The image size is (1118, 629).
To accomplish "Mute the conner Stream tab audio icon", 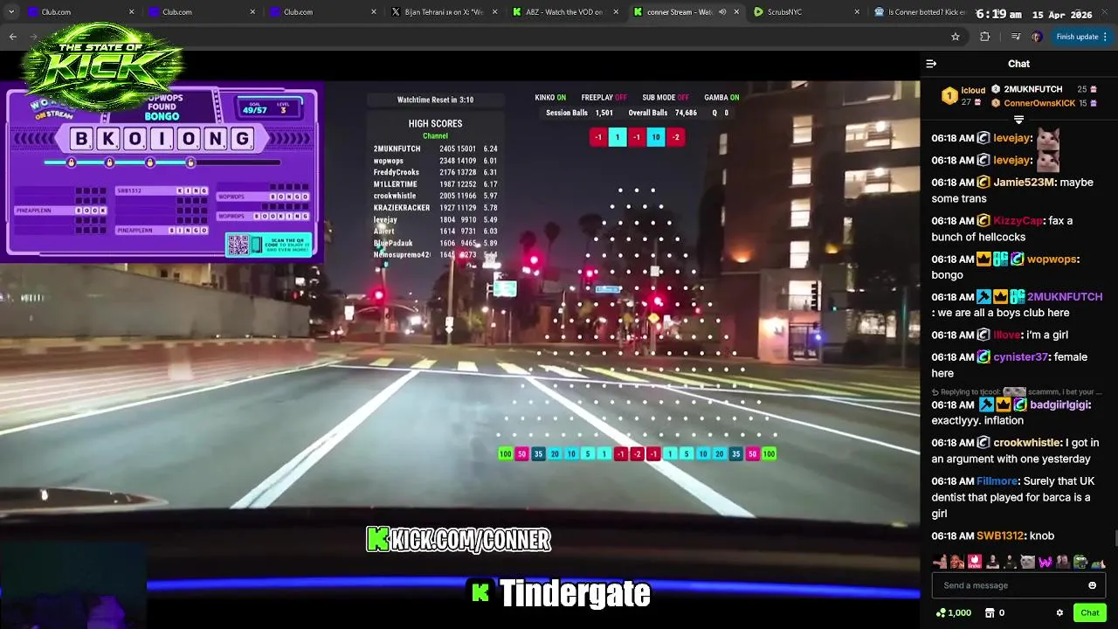I will (722, 12).
